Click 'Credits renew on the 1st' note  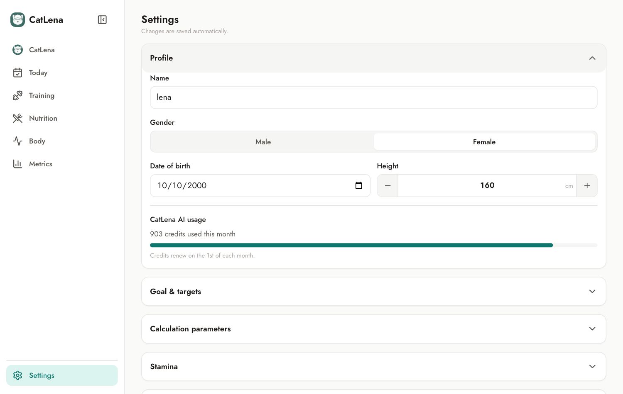202,255
